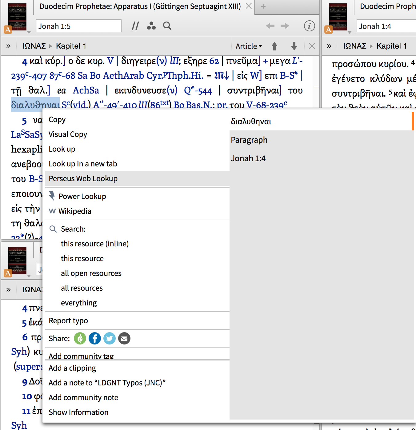Share by email envelope icon
This screenshot has height=430, width=416.
coord(124,339)
